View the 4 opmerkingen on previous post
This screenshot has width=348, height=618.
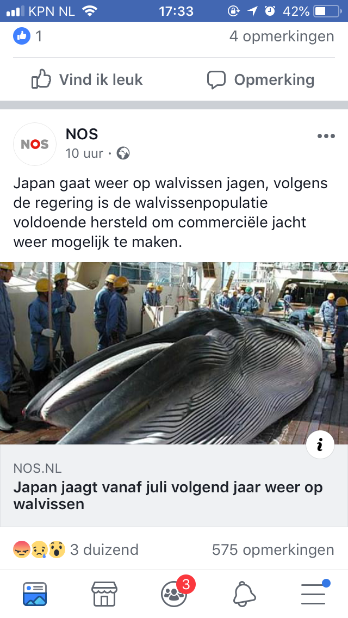[x=282, y=36]
